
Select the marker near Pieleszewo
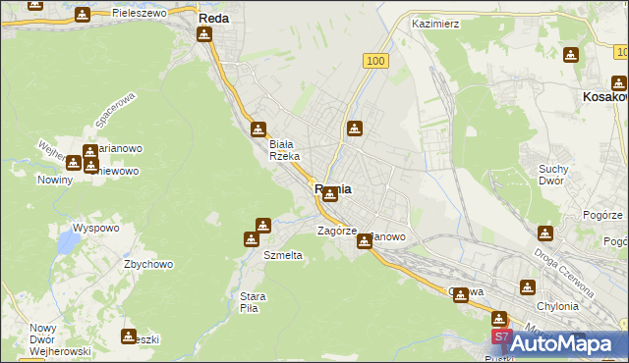pos(83,16)
